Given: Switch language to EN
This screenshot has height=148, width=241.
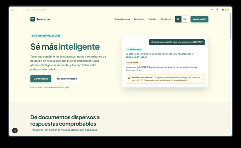Looking at the screenshot, I should pos(185,19).
